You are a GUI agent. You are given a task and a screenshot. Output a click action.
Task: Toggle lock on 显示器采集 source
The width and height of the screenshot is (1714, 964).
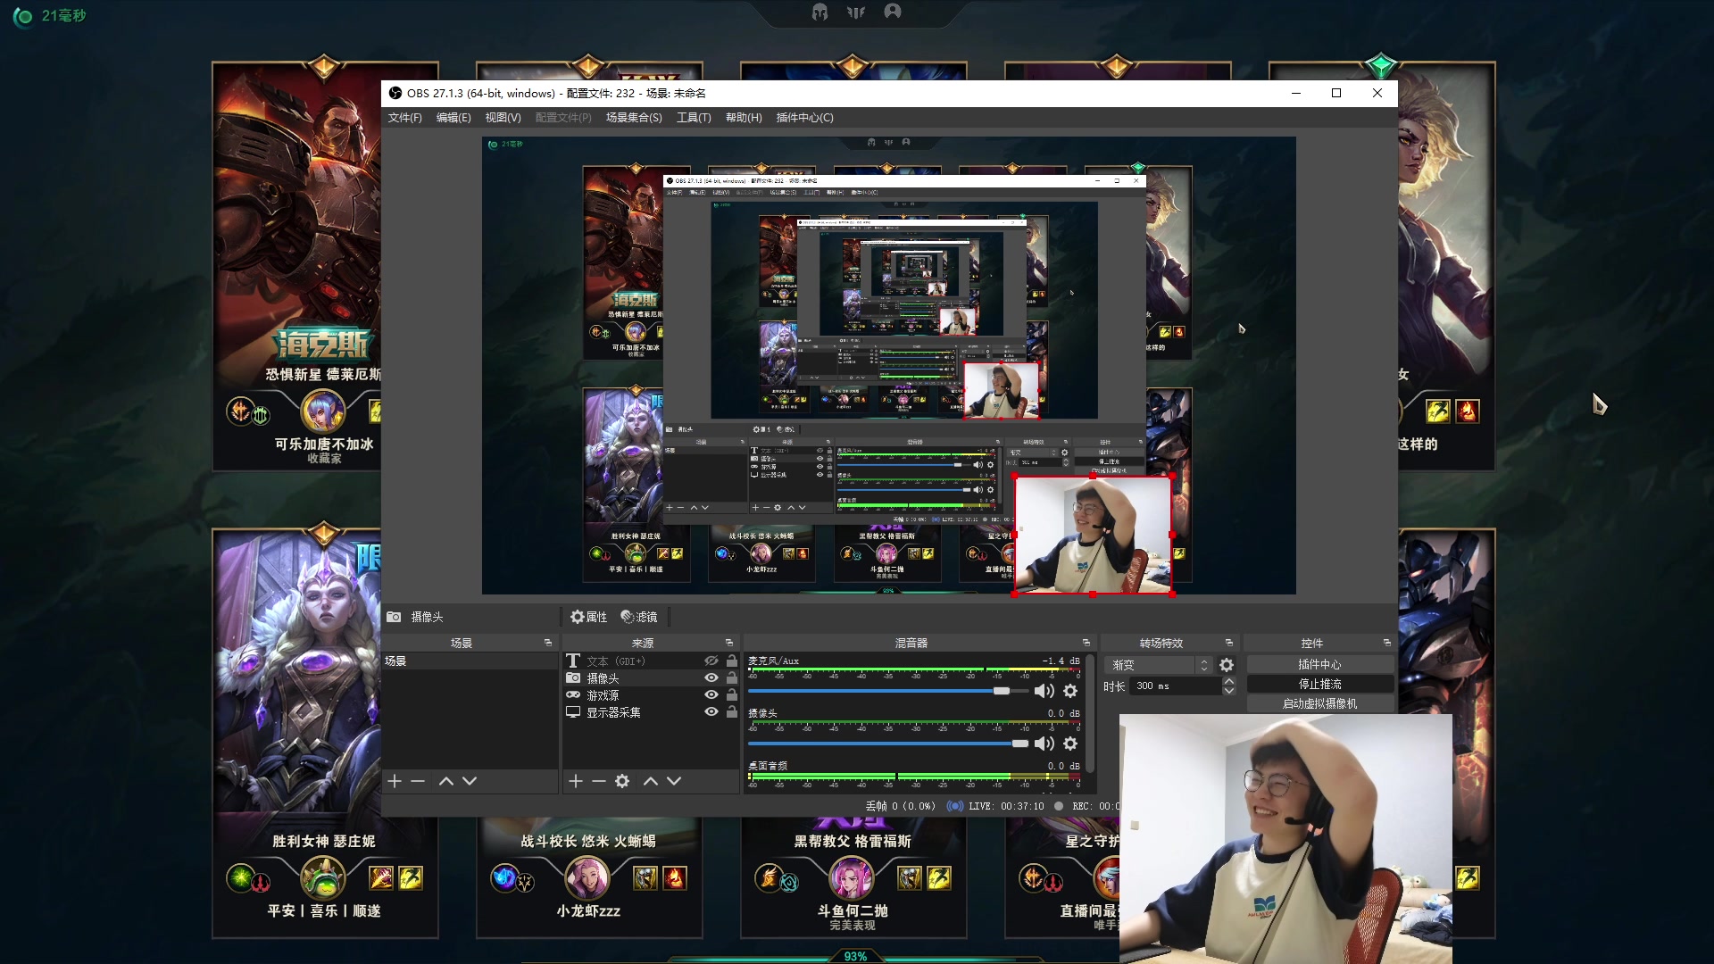click(732, 712)
